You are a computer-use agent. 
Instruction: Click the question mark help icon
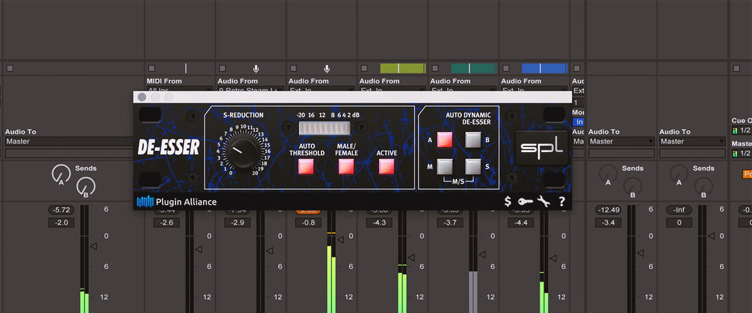click(x=561, y=202)
